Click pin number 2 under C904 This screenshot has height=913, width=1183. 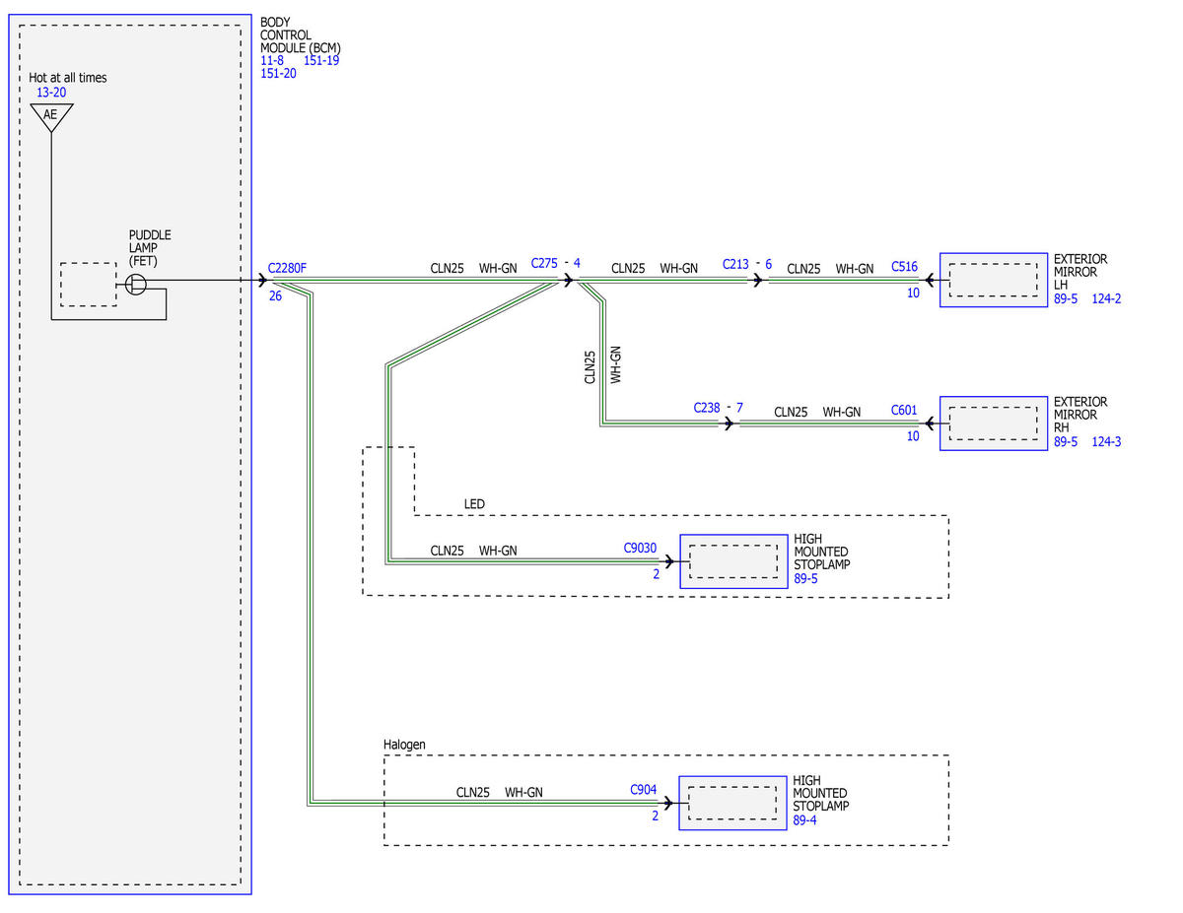click(x=655, y=815)
